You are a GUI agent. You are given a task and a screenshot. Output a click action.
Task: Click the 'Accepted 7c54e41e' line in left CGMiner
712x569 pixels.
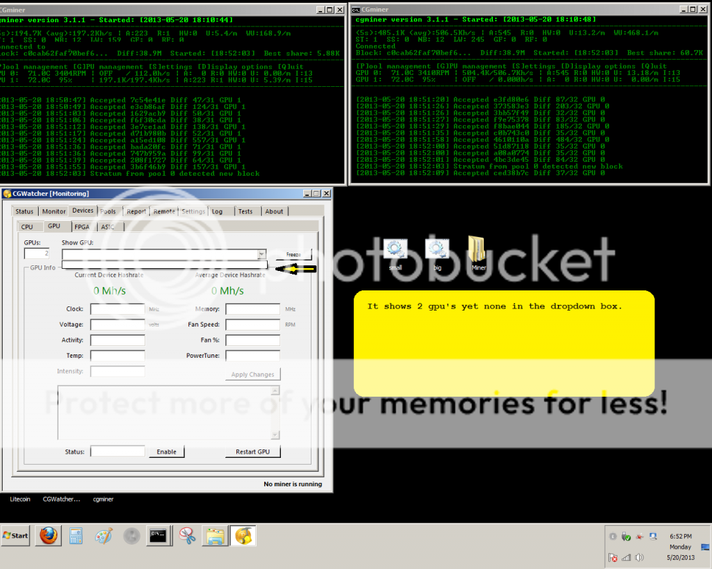[x=120, y=100]
